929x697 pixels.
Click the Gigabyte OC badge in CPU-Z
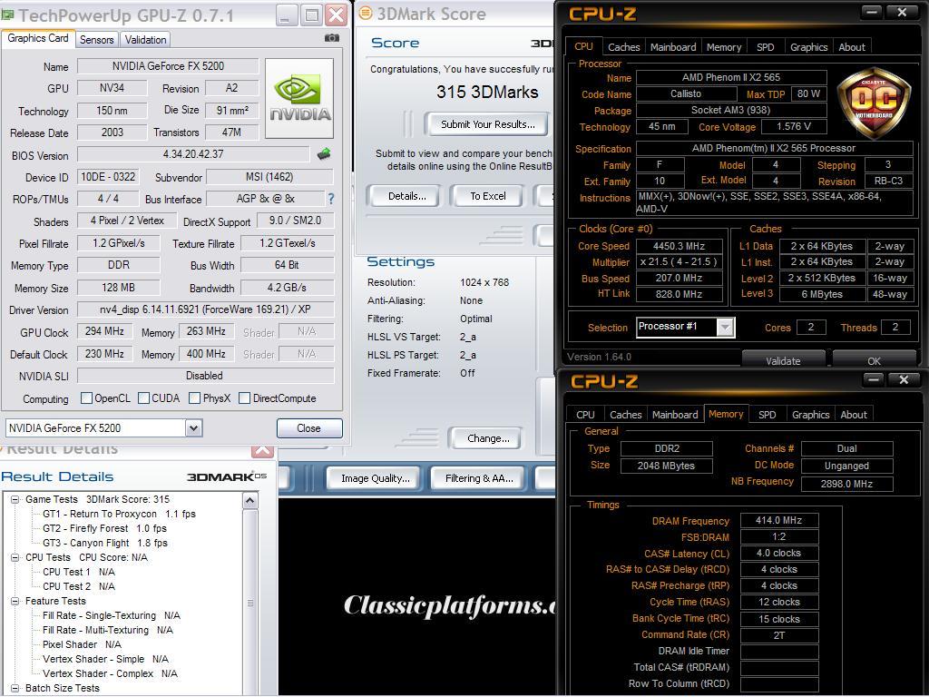pos(875,102)
